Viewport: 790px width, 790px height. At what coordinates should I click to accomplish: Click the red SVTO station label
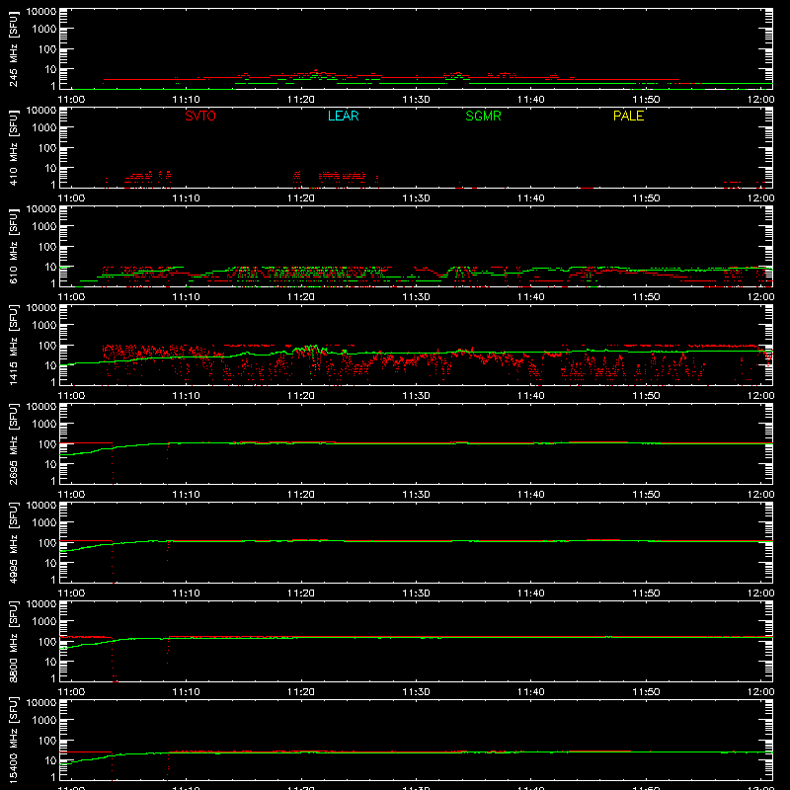(x=200, y=116)
